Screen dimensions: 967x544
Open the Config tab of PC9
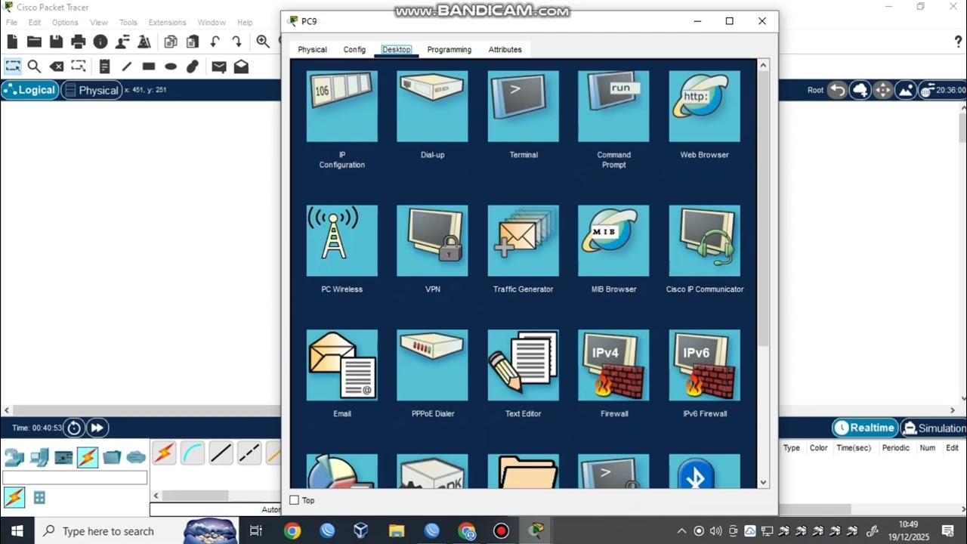[354, 50]
